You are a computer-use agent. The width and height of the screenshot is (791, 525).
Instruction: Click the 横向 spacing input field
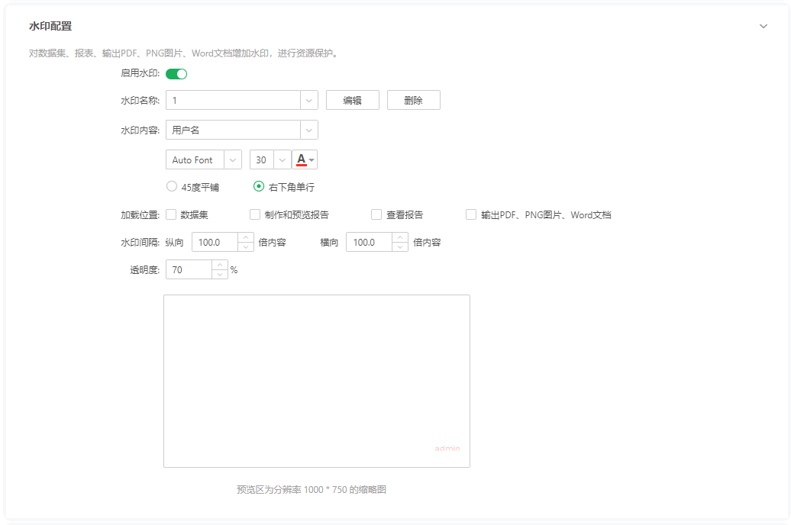click(370, 242)
